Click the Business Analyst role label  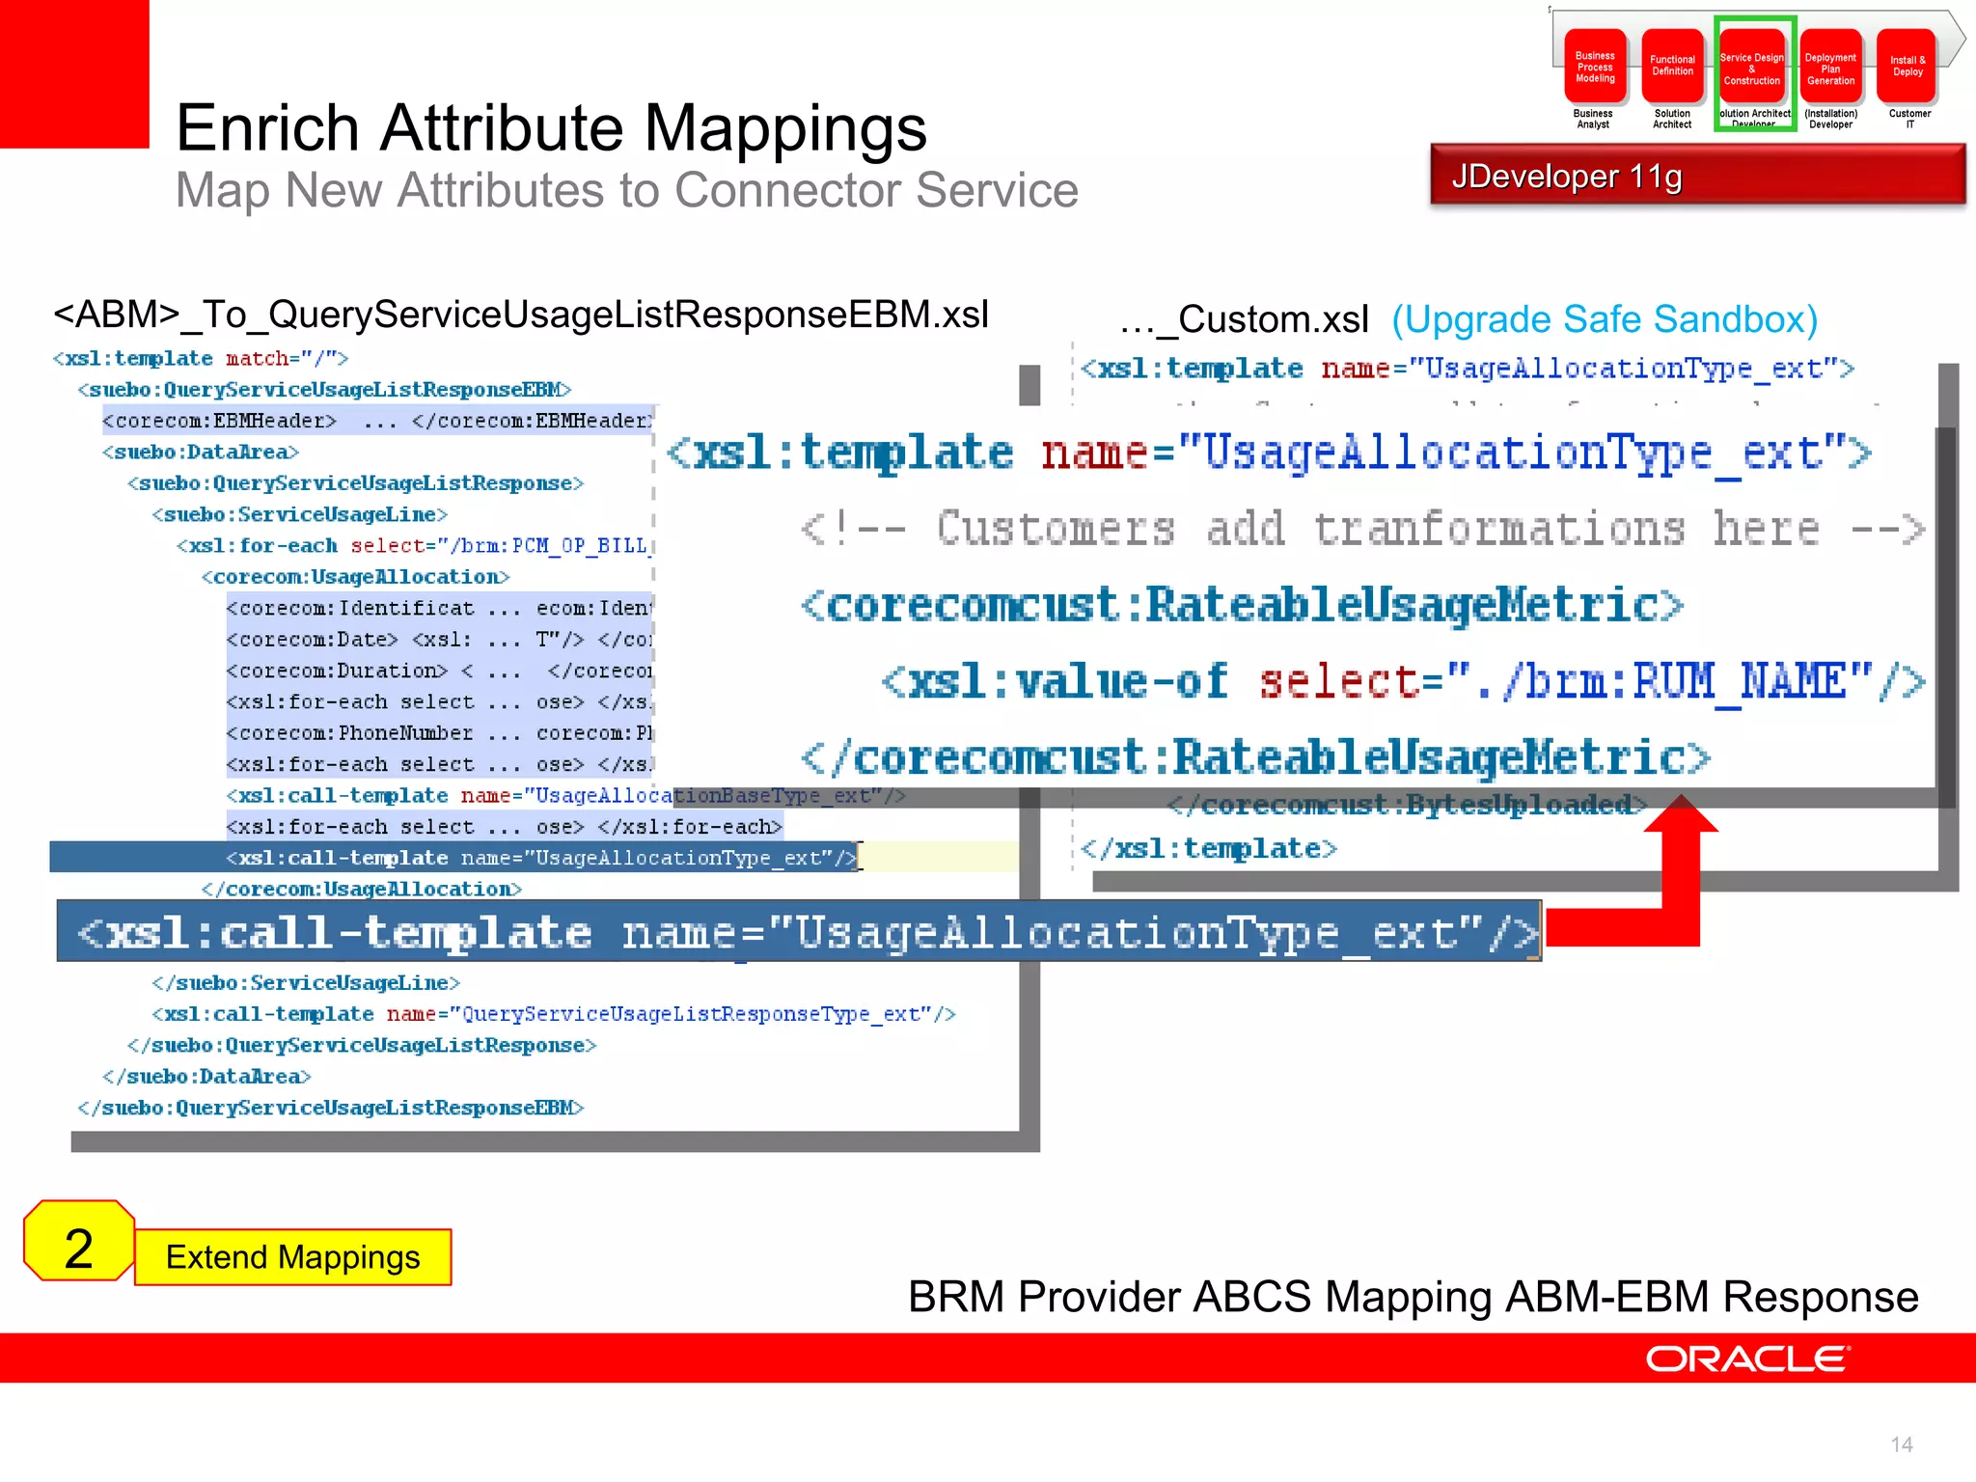point(1593,119)
